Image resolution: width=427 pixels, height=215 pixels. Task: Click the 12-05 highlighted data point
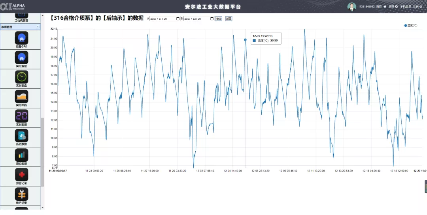pos(245,40)
